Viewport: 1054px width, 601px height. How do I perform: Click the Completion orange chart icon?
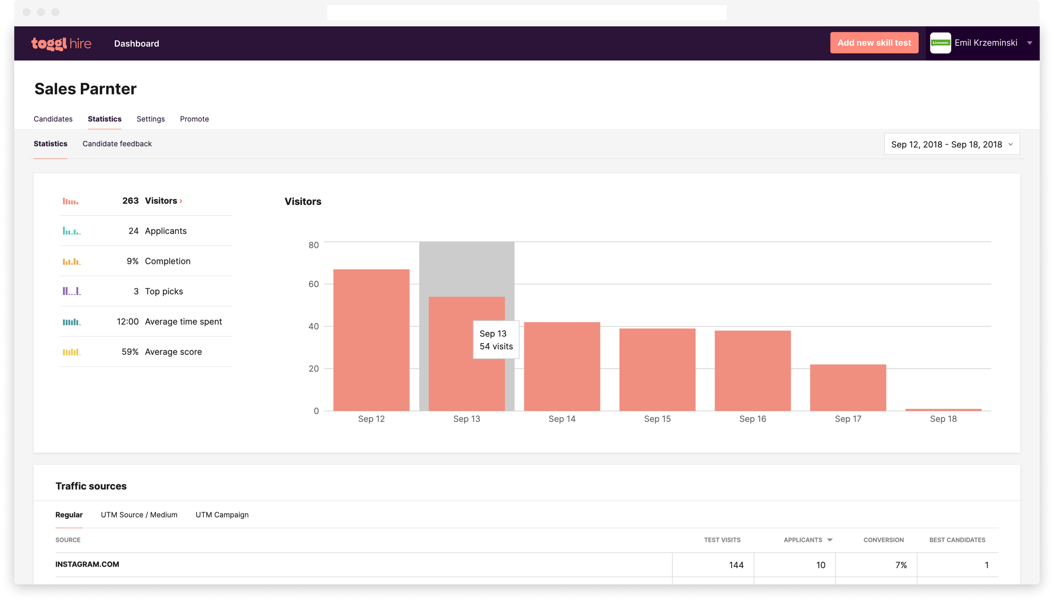click(x=71, y=261)
